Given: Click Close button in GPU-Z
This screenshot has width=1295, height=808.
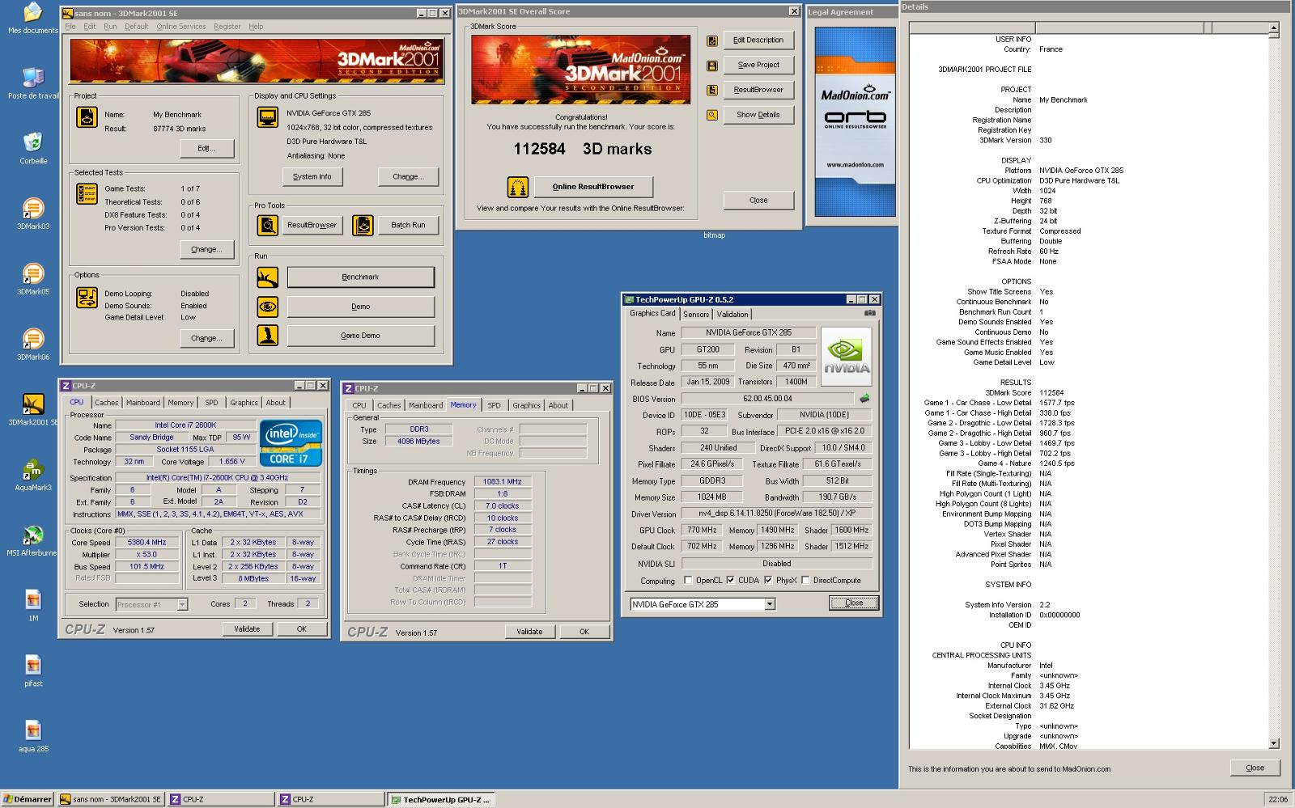Looking at the screenshot, I should click(x=854, y=603).
